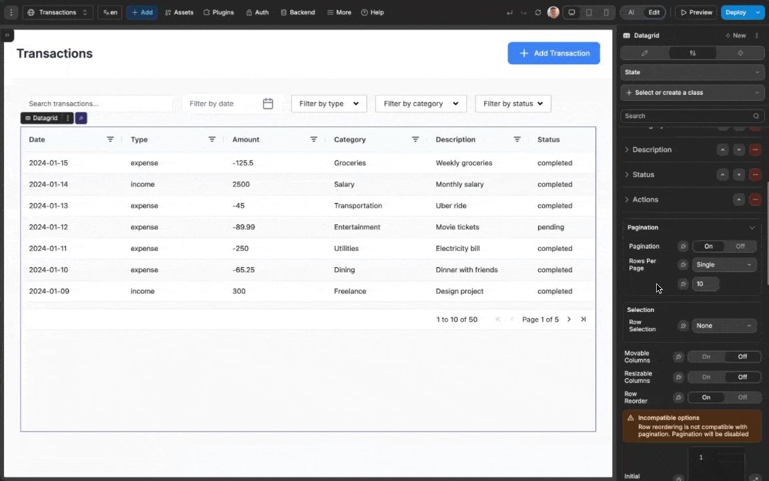
Task: Click the undo arrow in the top toolbar
Action: click(509, 12)
